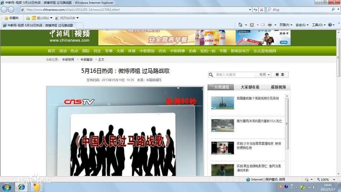
Task: Open 东北亚电视网 nav link
Action: 265,51
